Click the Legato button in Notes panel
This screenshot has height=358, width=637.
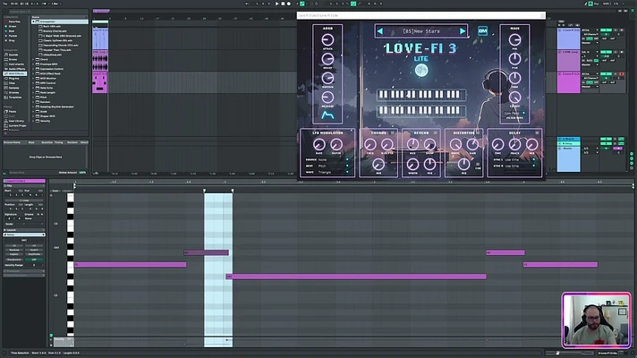tap(14, 254)
